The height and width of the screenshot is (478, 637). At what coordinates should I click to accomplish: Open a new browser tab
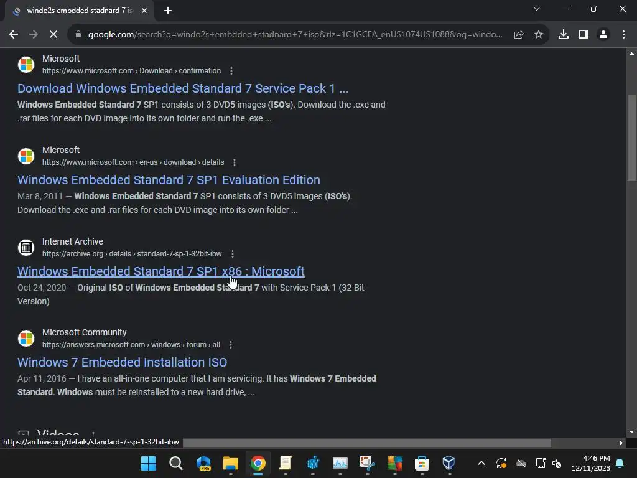(168, 11)
